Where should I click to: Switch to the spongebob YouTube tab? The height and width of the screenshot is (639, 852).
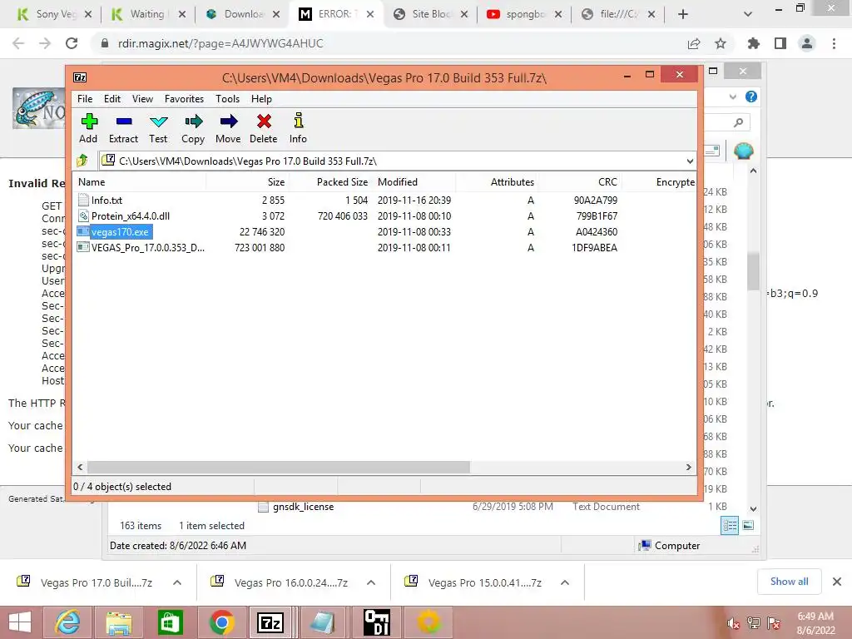click(524, 14)
